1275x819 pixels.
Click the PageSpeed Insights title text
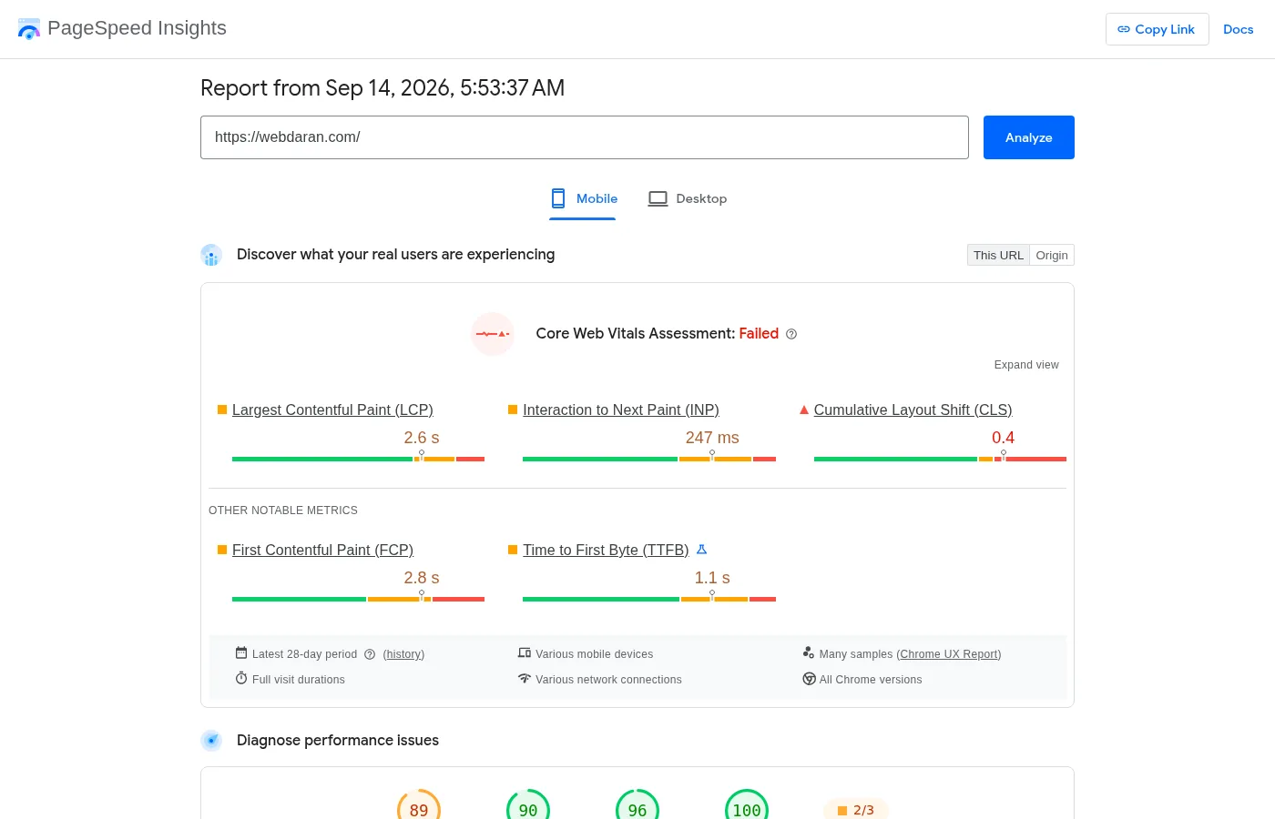coord(137,28)
